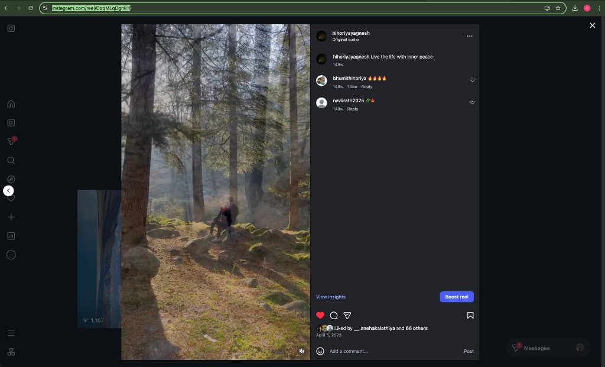The image size is (605, 367).
Task: Like bhumithihoriya's comment heart
Action: (x=472, y=80)
